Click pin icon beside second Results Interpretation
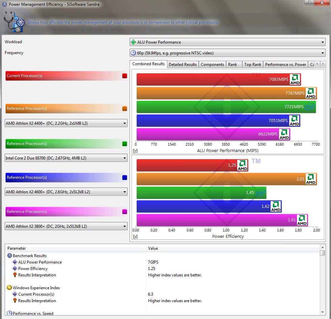The width and height of the screenshot is (331, 319). coord(15,301)
